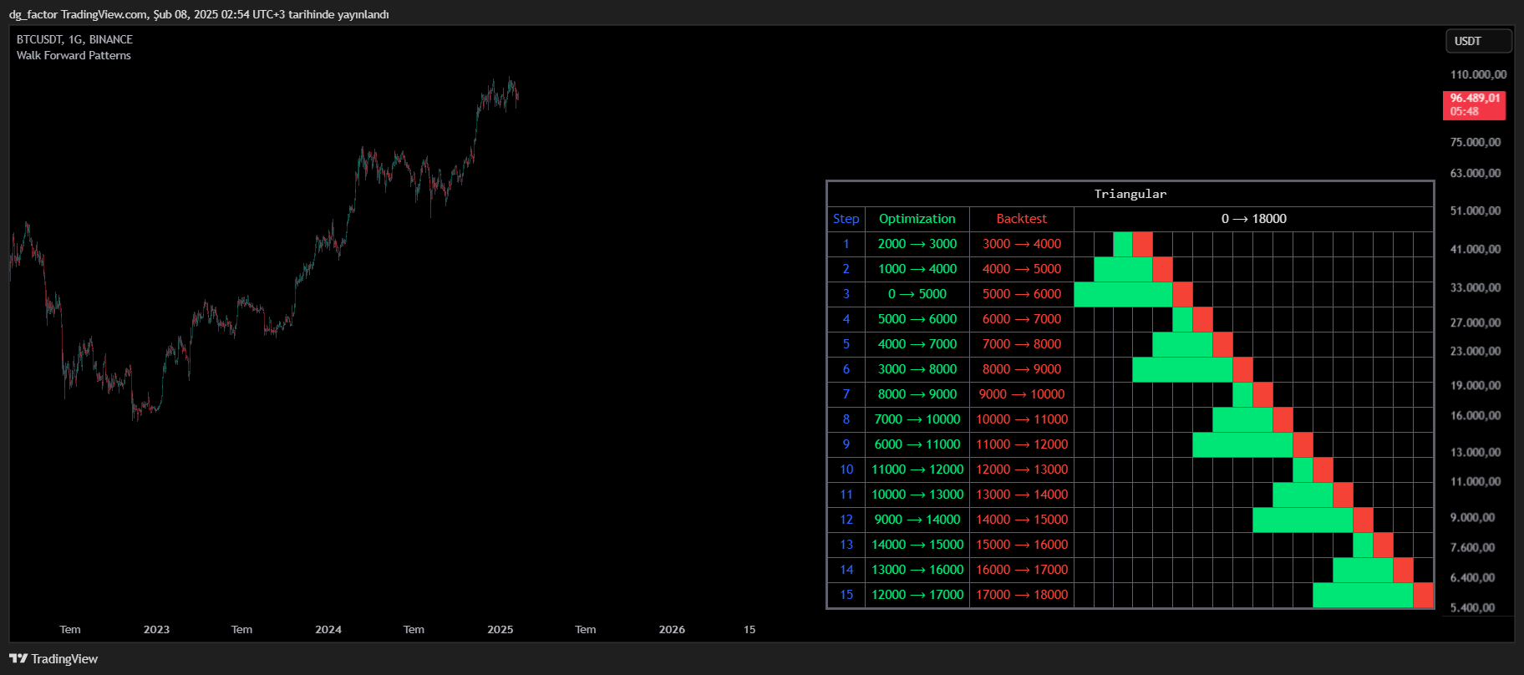Click optimization cell 9000 ⟶ 14000
Screen dimensions: 1524x675
click(x=917, y=520)
